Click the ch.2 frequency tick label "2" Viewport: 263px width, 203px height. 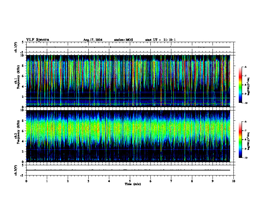pos(23,152)
